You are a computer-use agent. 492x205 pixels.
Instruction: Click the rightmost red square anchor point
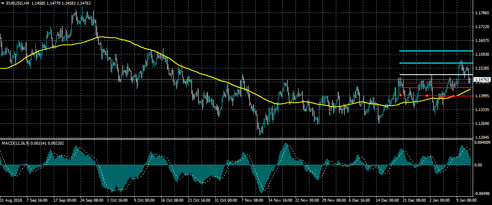tap(454, 96)
